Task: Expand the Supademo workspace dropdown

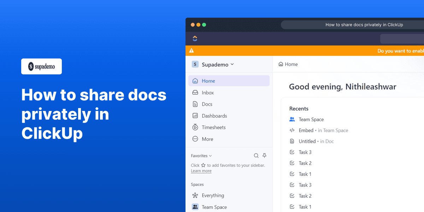Action: pyautogui.click(x=232, y=64)
